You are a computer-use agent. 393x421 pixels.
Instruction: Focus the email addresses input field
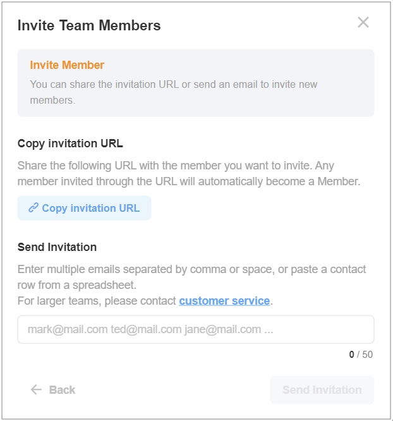196,329
